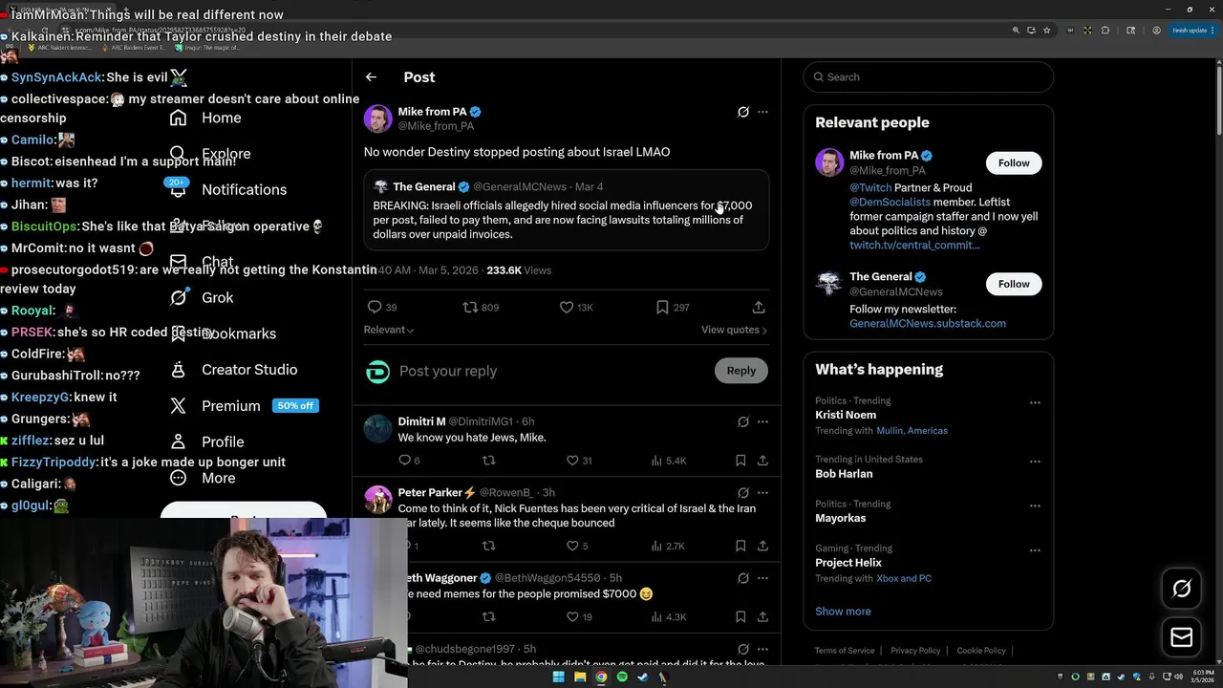Open Grok icon on Beth Waggoner's reply

click(743, 578)
